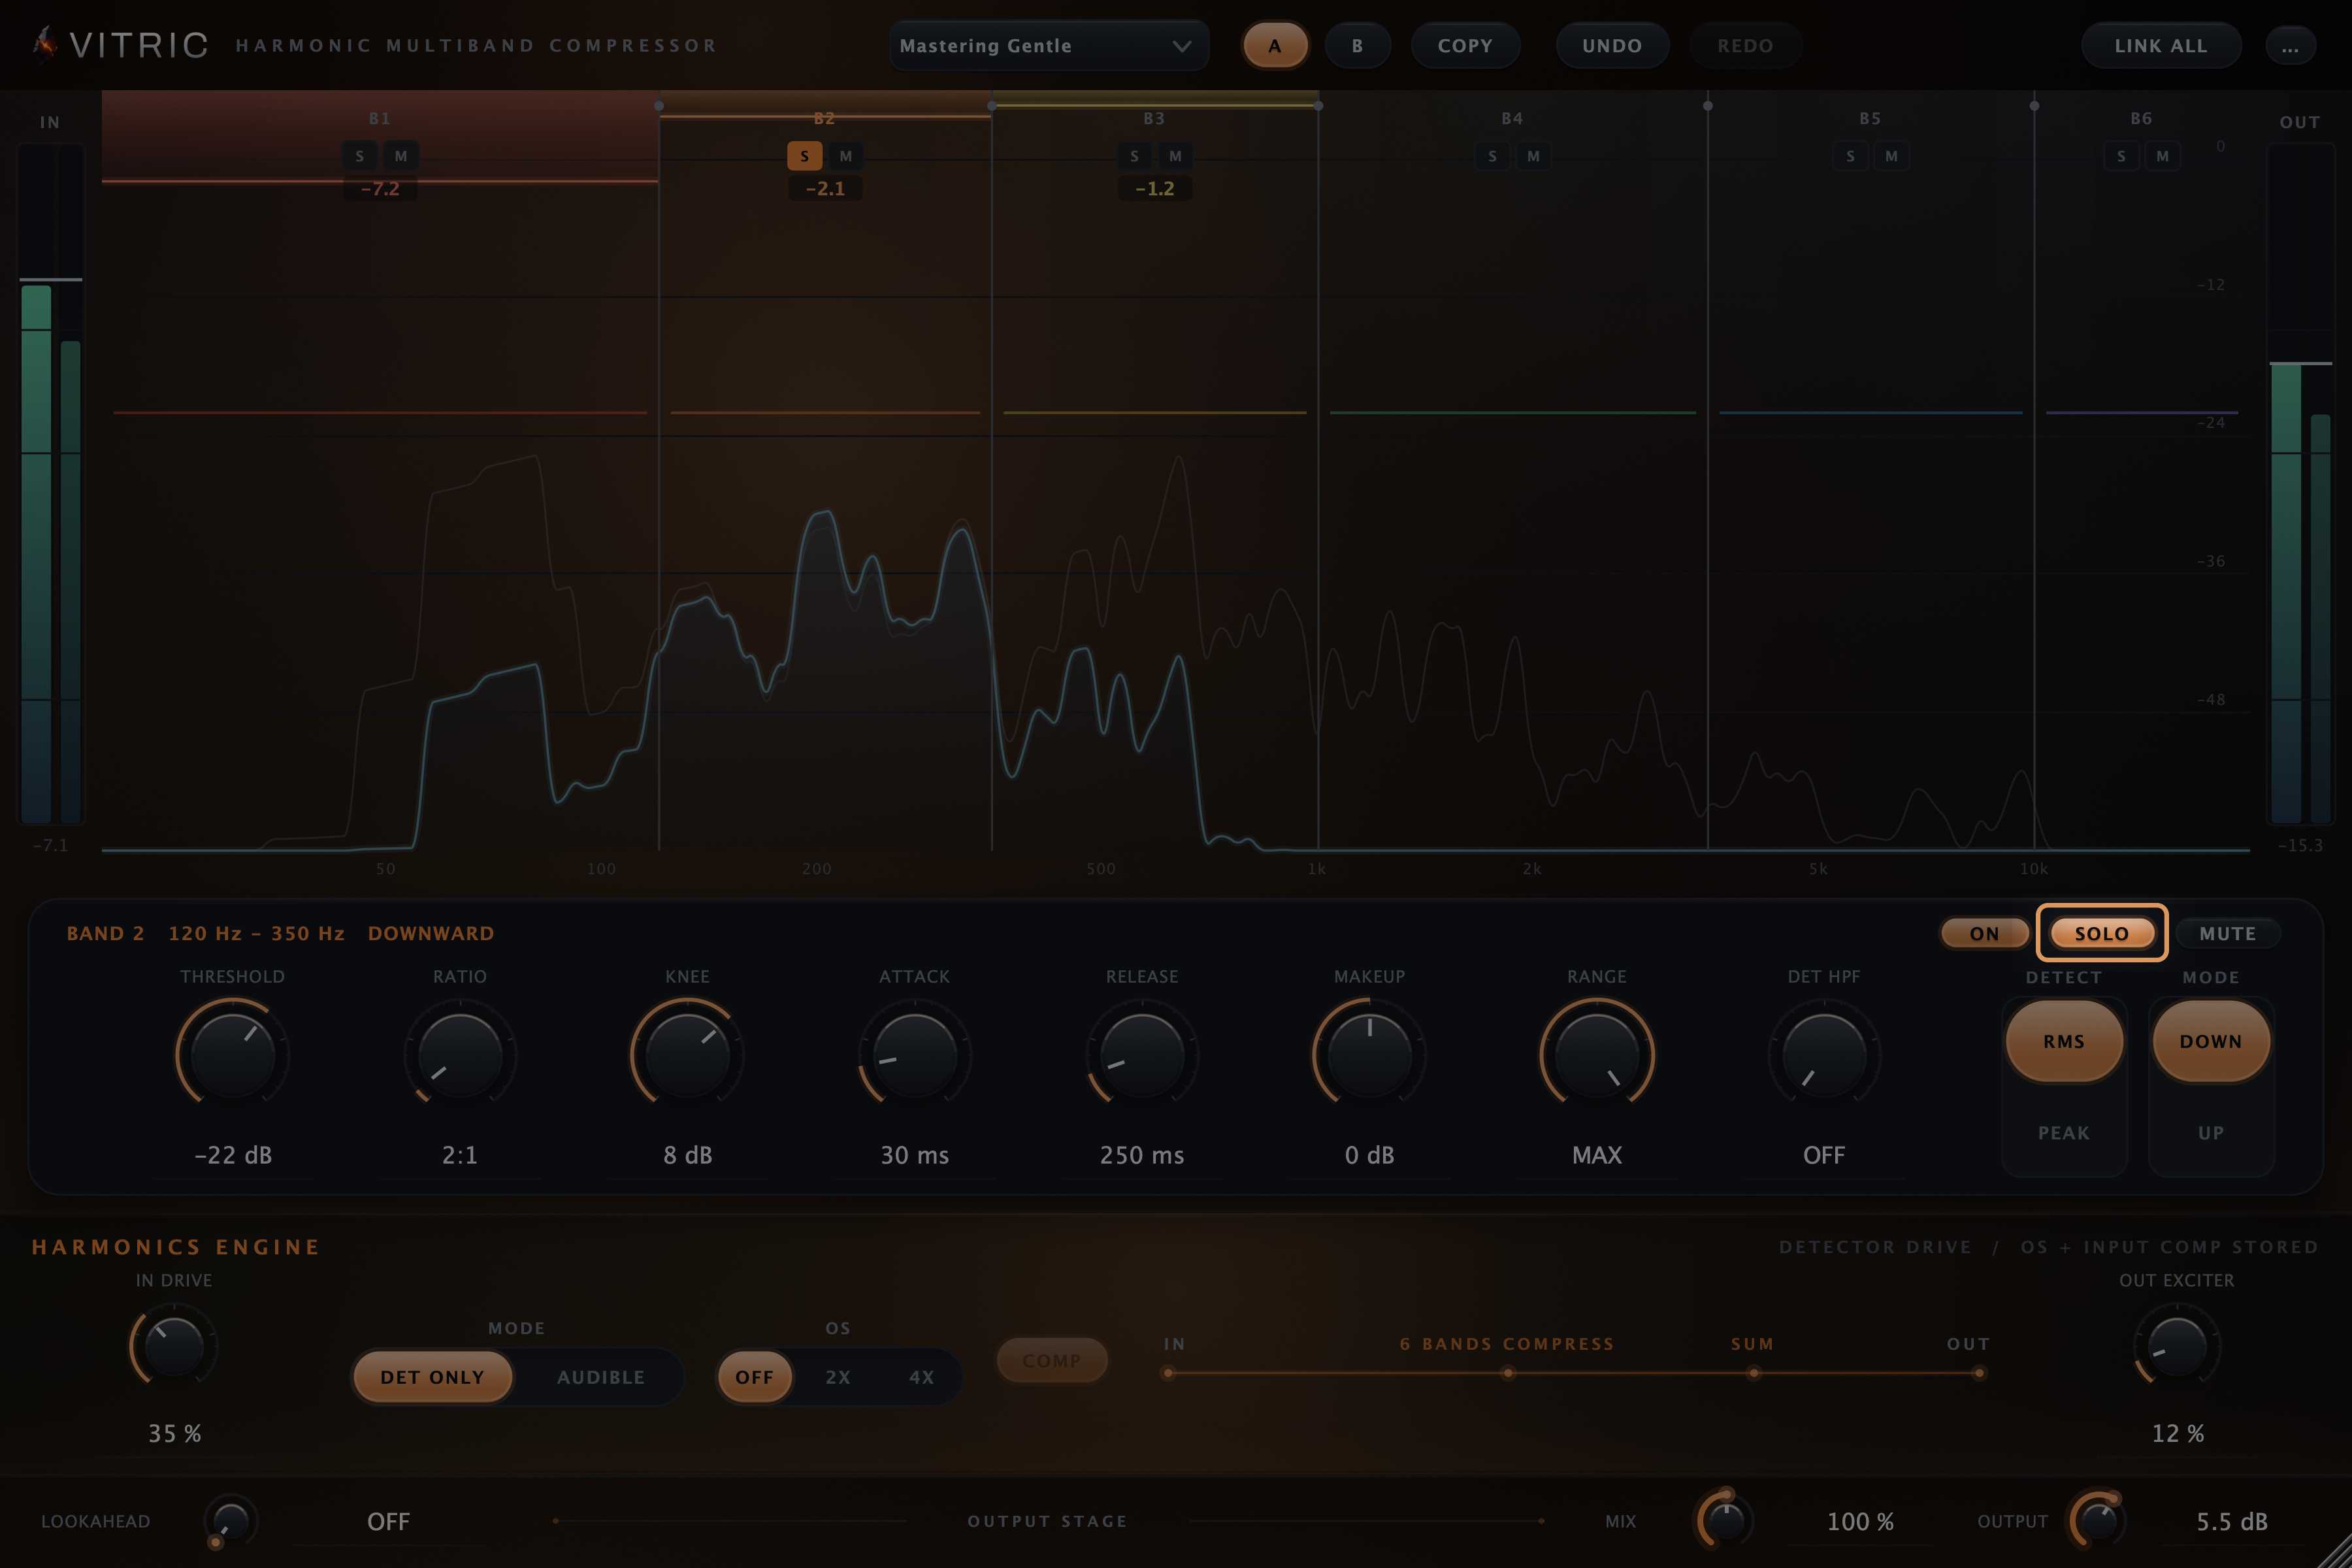
Task: Solo band B6 with its S button
Action: (2121, 156)
